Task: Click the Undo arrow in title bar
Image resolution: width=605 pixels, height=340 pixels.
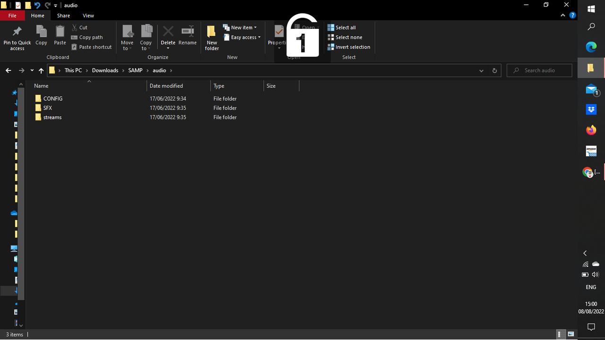Action: pos(37,5)
